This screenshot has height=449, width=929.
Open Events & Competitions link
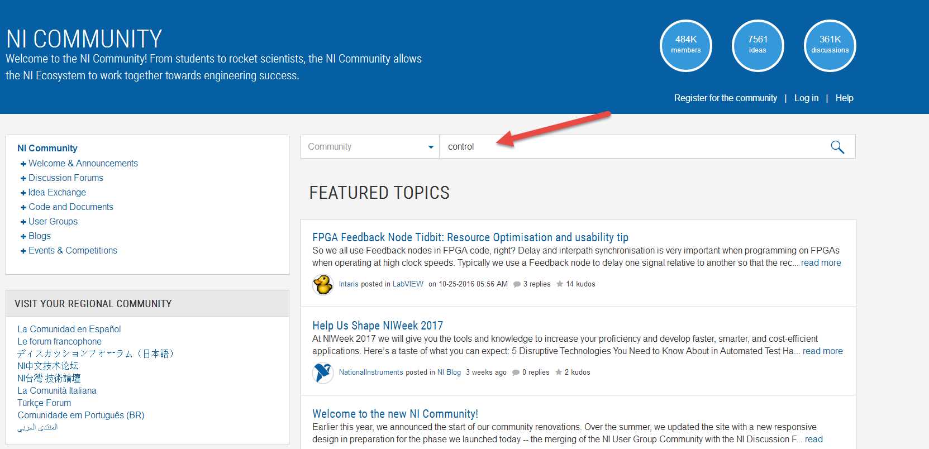point(73,250)
